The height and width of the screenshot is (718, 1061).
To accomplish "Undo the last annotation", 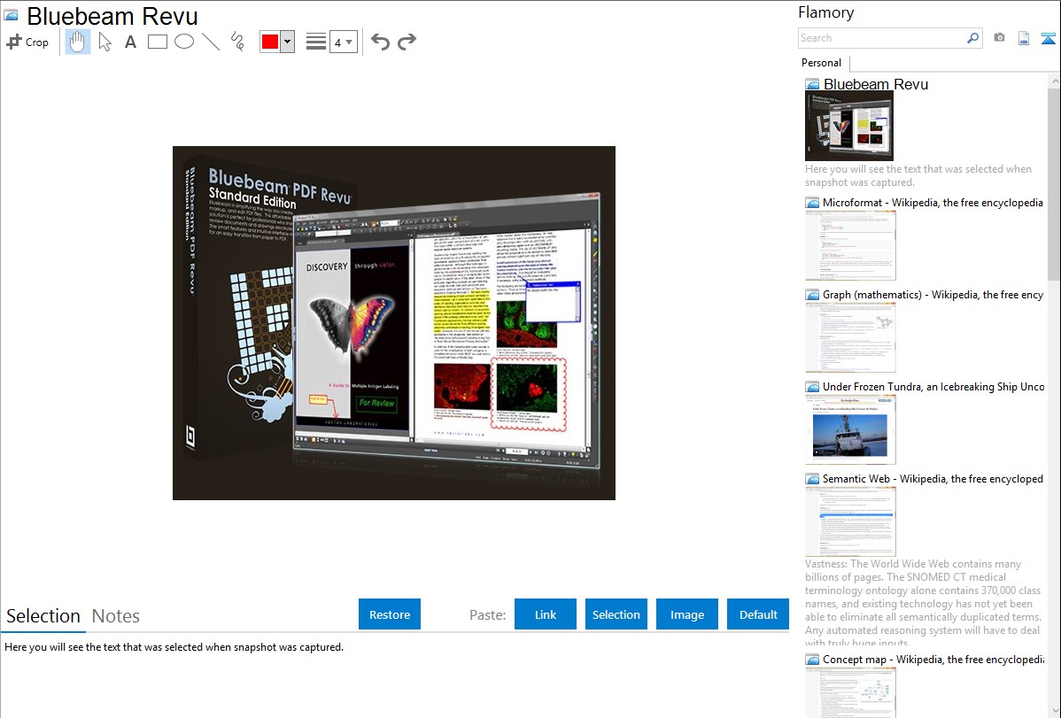I will pyautogui.click(x=380, y=42).
